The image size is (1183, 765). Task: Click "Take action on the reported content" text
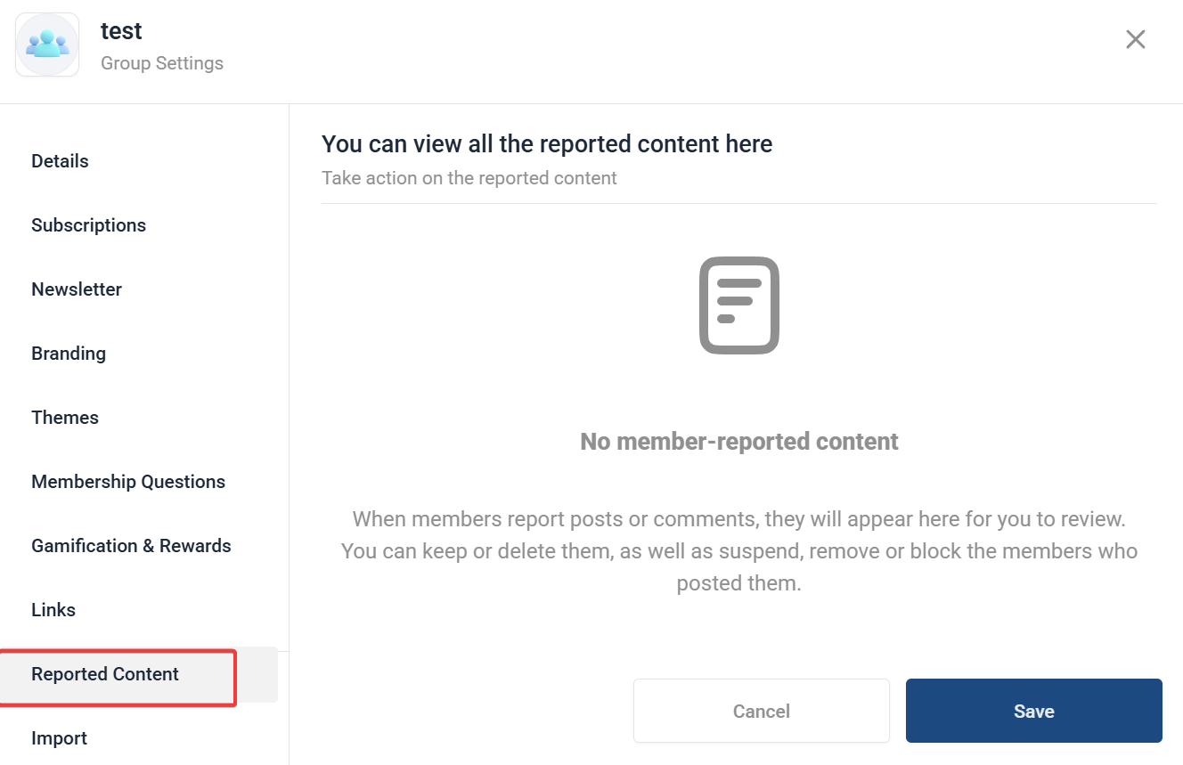coord(469,178)
